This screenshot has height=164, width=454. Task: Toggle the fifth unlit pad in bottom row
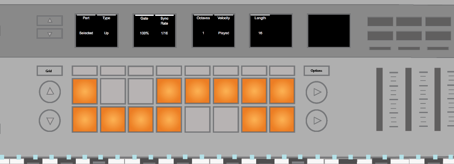pos(197,120)
